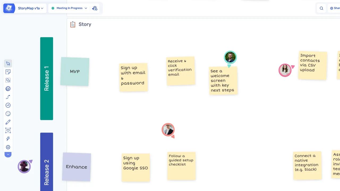The height and width of the screenshot is (191, 340).
Task: Choose the connector line tool
Action: pyautogui.click(x=8, y=97)
